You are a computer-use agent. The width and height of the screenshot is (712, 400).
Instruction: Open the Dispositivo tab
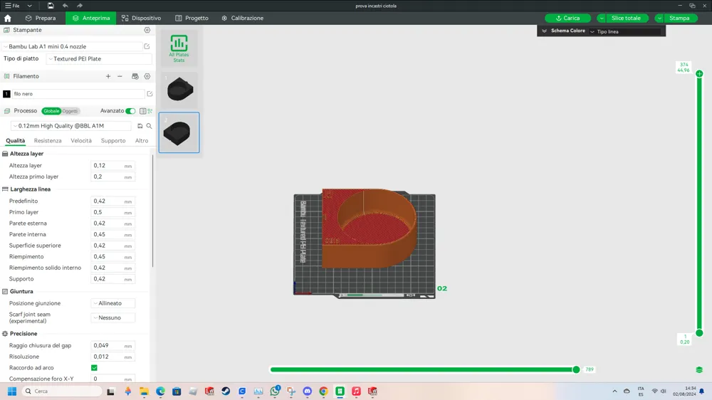tap(141, 19)
